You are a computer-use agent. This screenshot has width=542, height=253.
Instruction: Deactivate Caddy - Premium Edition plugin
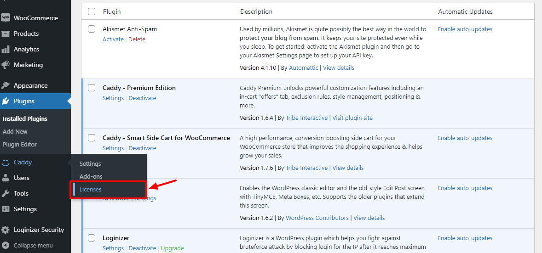coord(142,98)
